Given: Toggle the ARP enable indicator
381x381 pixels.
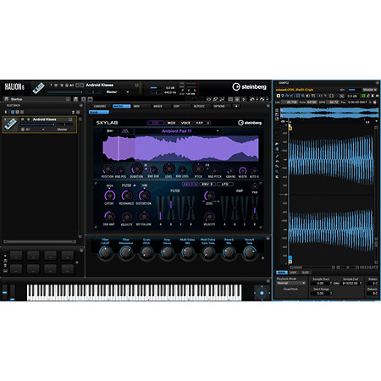Looking at the screenshot, I should 208,123.
